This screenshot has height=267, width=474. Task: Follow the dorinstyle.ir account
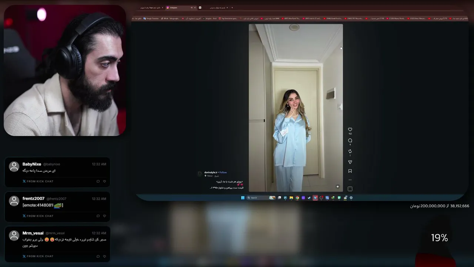point(223,172)
